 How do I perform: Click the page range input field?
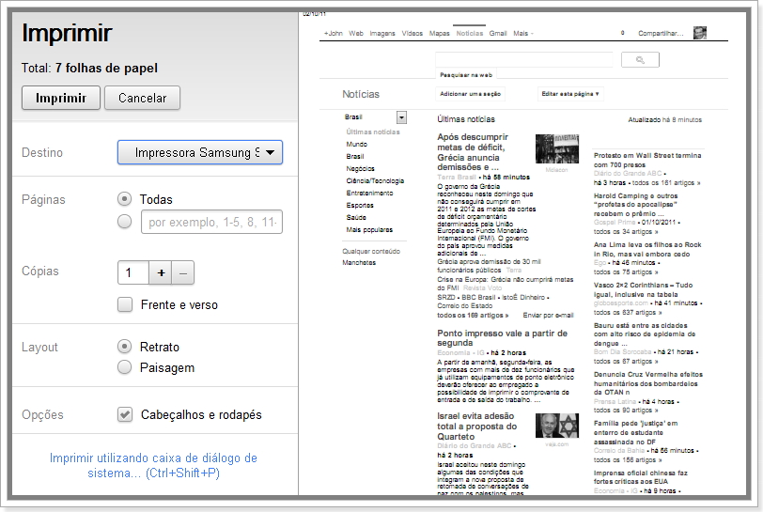(x=210, y=223)
